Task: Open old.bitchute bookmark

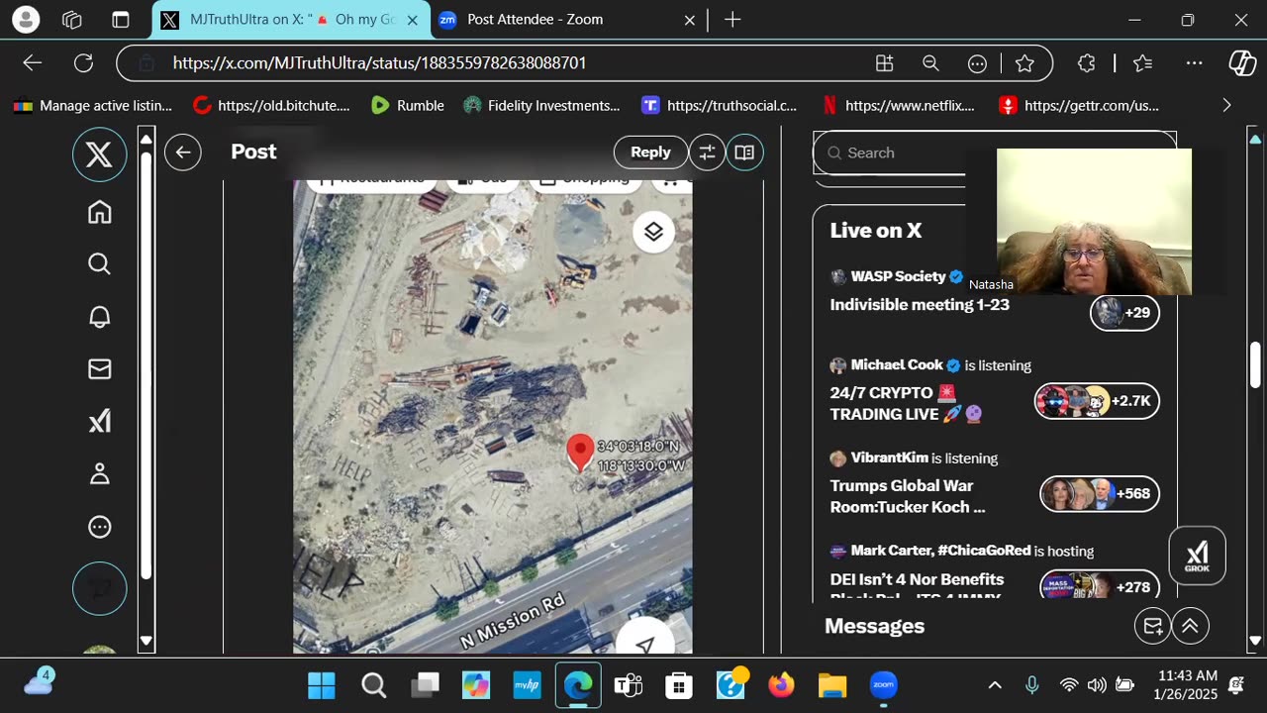Action: coord(271,105)
